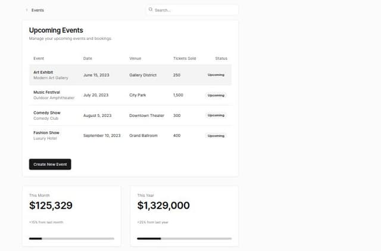Select the Comedy Show event name
381x251 pixels.
pos(47,113)
